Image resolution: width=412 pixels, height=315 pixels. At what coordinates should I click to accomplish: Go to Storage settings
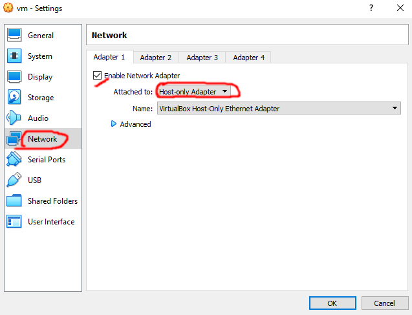(x=43, y=98)
